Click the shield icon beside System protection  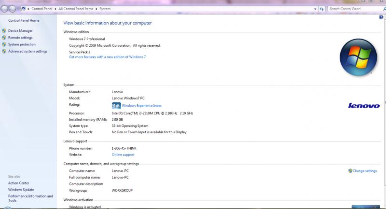tap(4, 44)
